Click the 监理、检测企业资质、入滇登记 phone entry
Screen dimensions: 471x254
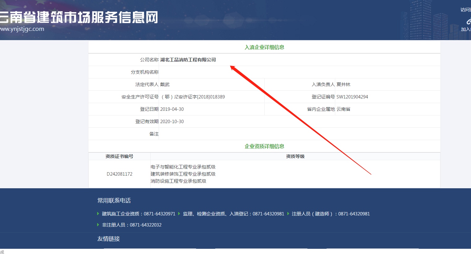pyautogui.click(x=233, y=214)
